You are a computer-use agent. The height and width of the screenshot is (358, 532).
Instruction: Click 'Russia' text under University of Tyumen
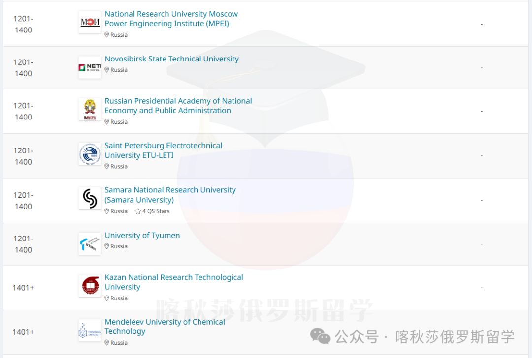[x=119, y=246]
